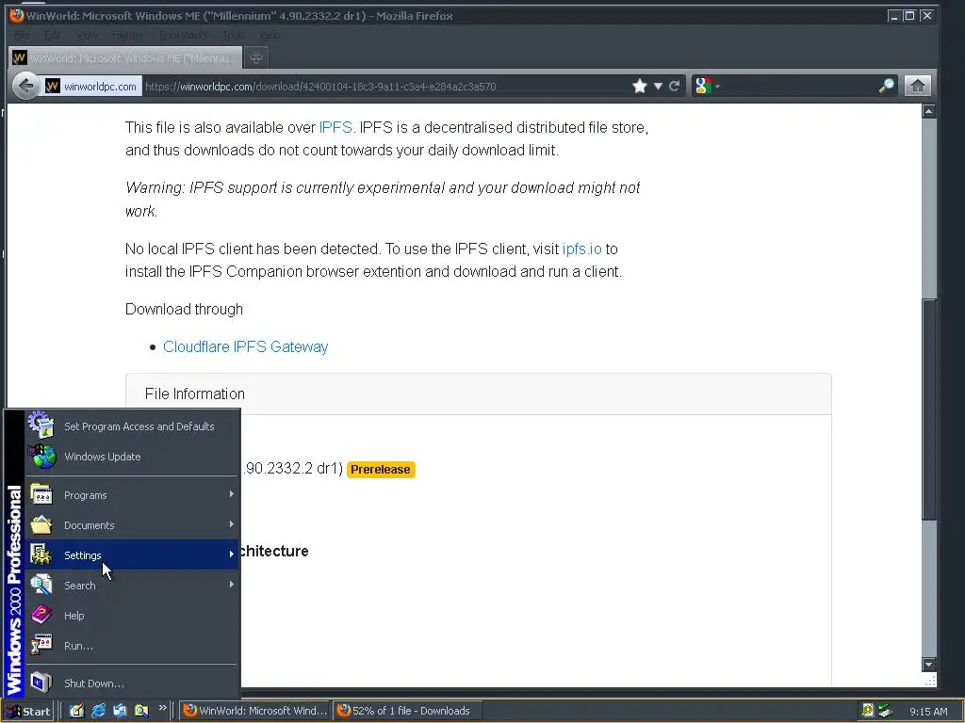Follow the IPFS hyperlink

[335, 127]
